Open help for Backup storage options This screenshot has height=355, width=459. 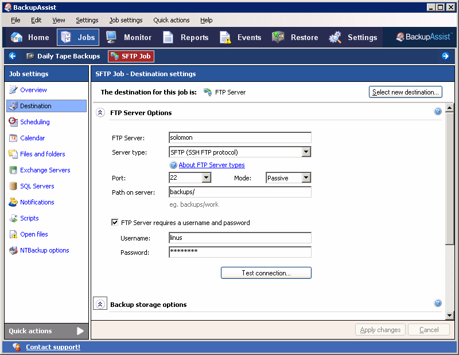(438, 303)
